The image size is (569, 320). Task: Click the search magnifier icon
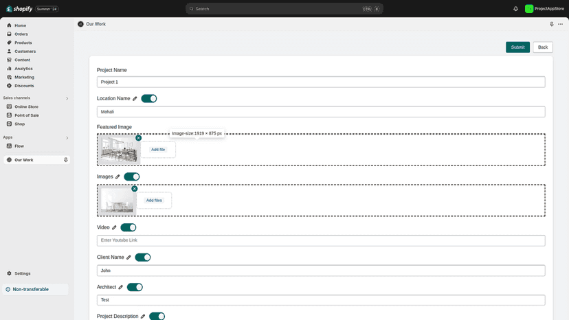tap(192, 9)
